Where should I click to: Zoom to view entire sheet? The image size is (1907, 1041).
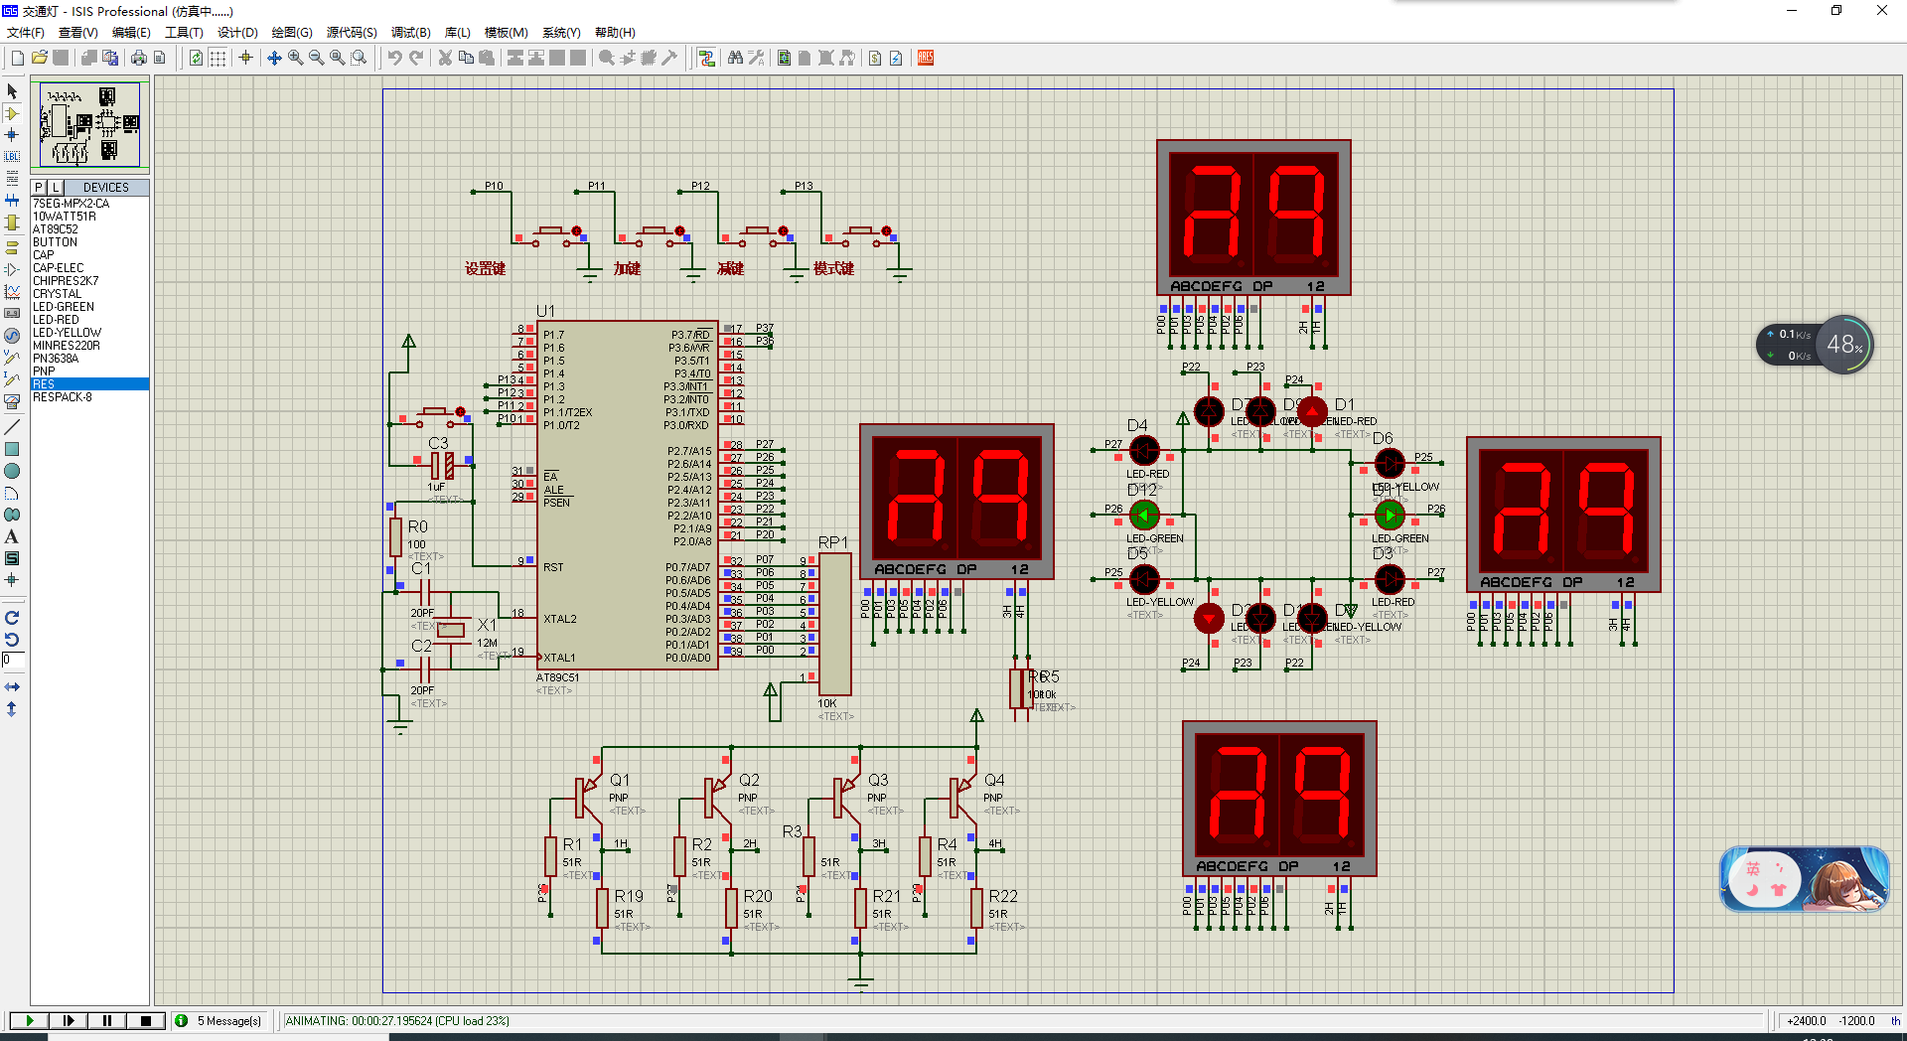338,58
